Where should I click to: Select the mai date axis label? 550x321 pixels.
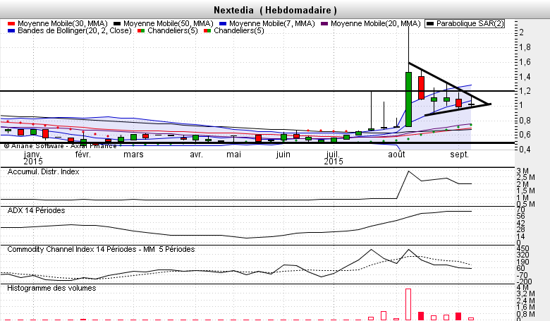[233, 155]
